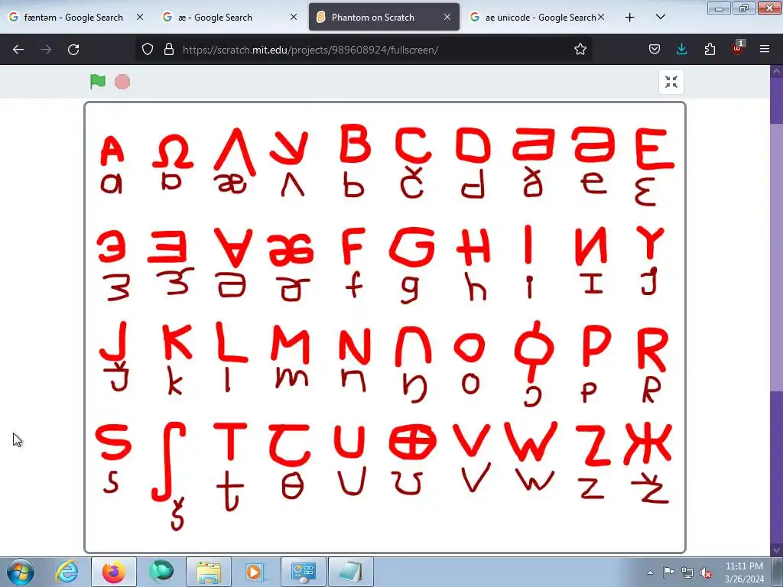
Task: Click the URL address bar
Action: coord(365,50)
